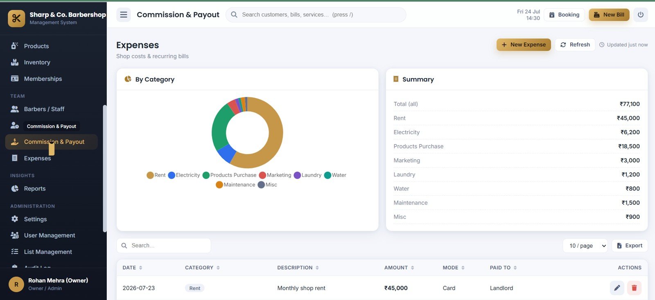The image size is (655, 300).
Task: Sort table by Category column
Action: [202, 268]
